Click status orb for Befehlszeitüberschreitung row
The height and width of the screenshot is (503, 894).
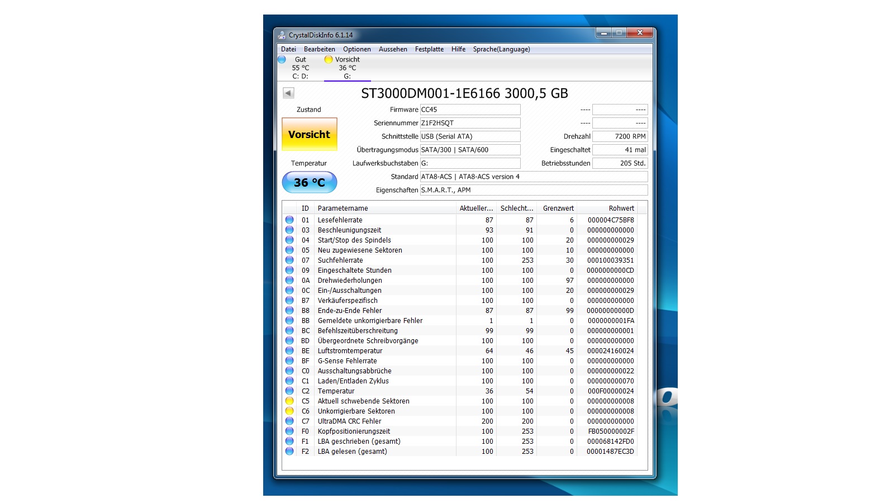point(289,330)
